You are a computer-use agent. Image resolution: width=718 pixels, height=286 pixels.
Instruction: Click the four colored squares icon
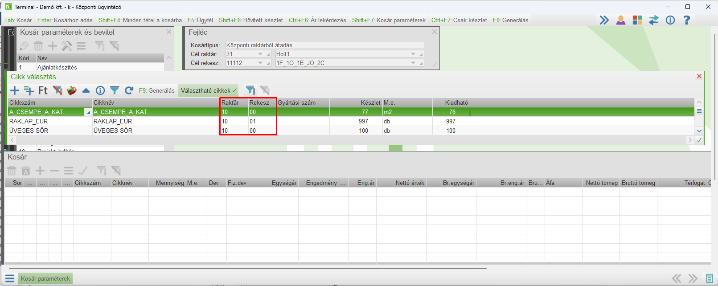point(637,20)
